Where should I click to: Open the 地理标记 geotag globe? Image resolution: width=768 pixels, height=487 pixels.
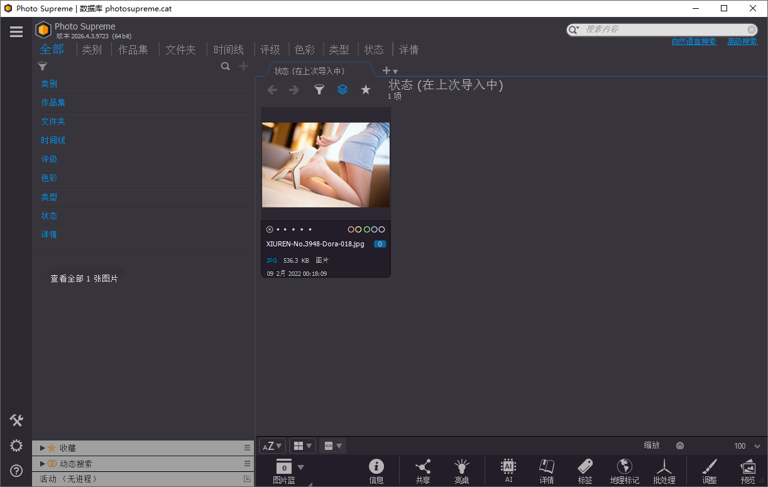pos(625,471)
